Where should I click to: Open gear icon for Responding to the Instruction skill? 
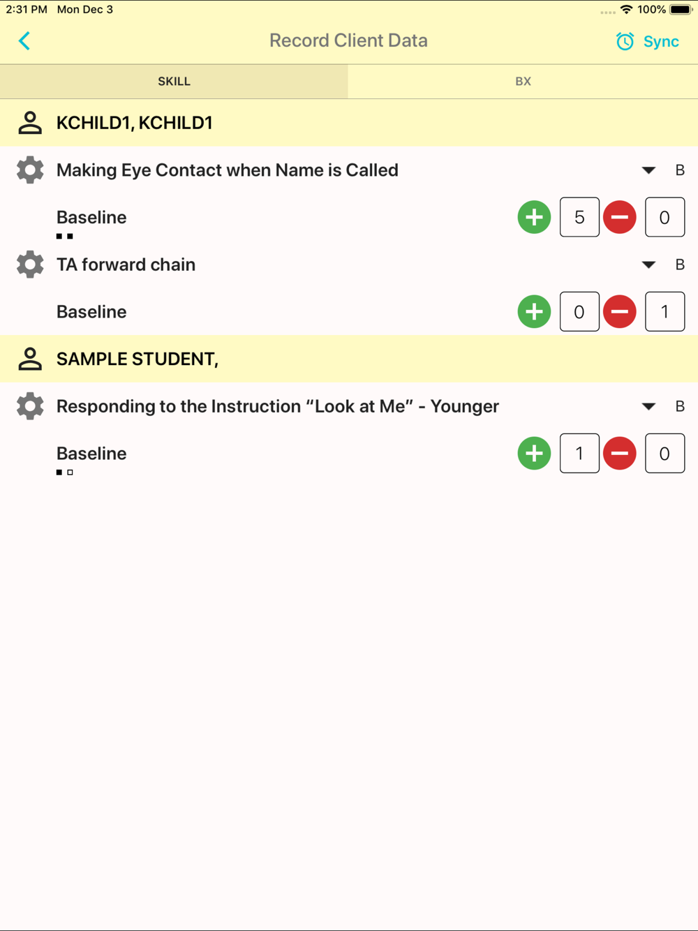(x=30, y=406)
